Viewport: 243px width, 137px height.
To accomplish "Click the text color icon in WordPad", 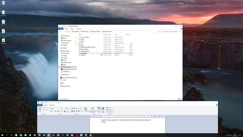I will (65, 111).
